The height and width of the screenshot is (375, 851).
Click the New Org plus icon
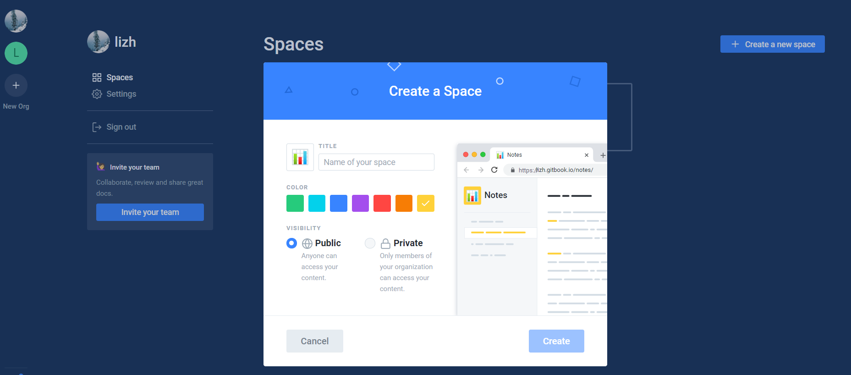coord(16,86)
